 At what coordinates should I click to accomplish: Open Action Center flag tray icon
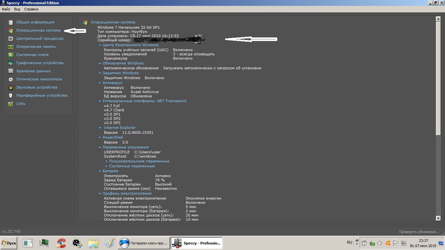click(x=396, y=243)
